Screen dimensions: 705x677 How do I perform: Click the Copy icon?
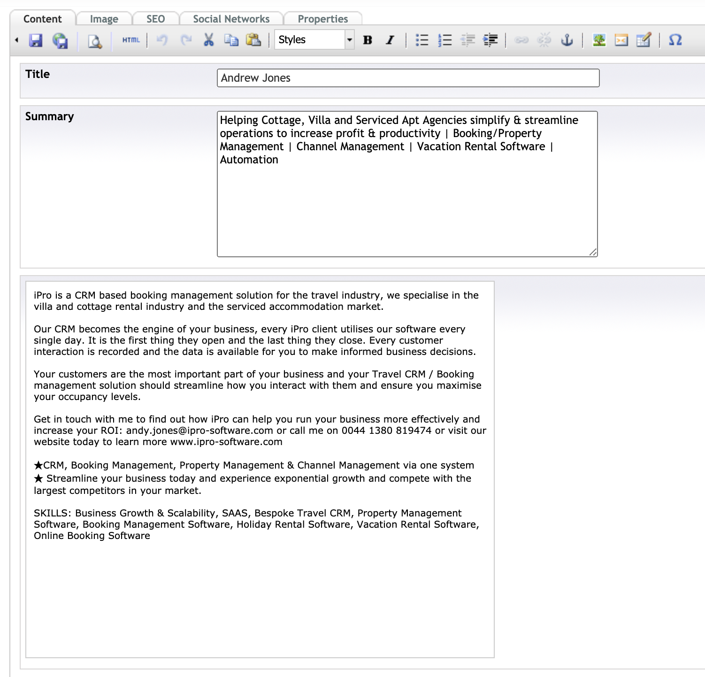(x=231, y=40)
